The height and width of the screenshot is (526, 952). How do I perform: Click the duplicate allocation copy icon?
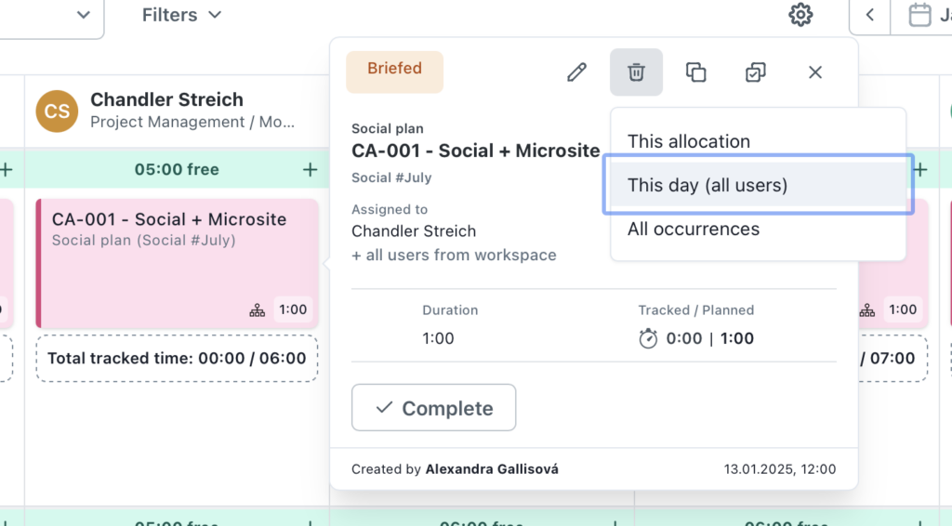coord(695,72)
